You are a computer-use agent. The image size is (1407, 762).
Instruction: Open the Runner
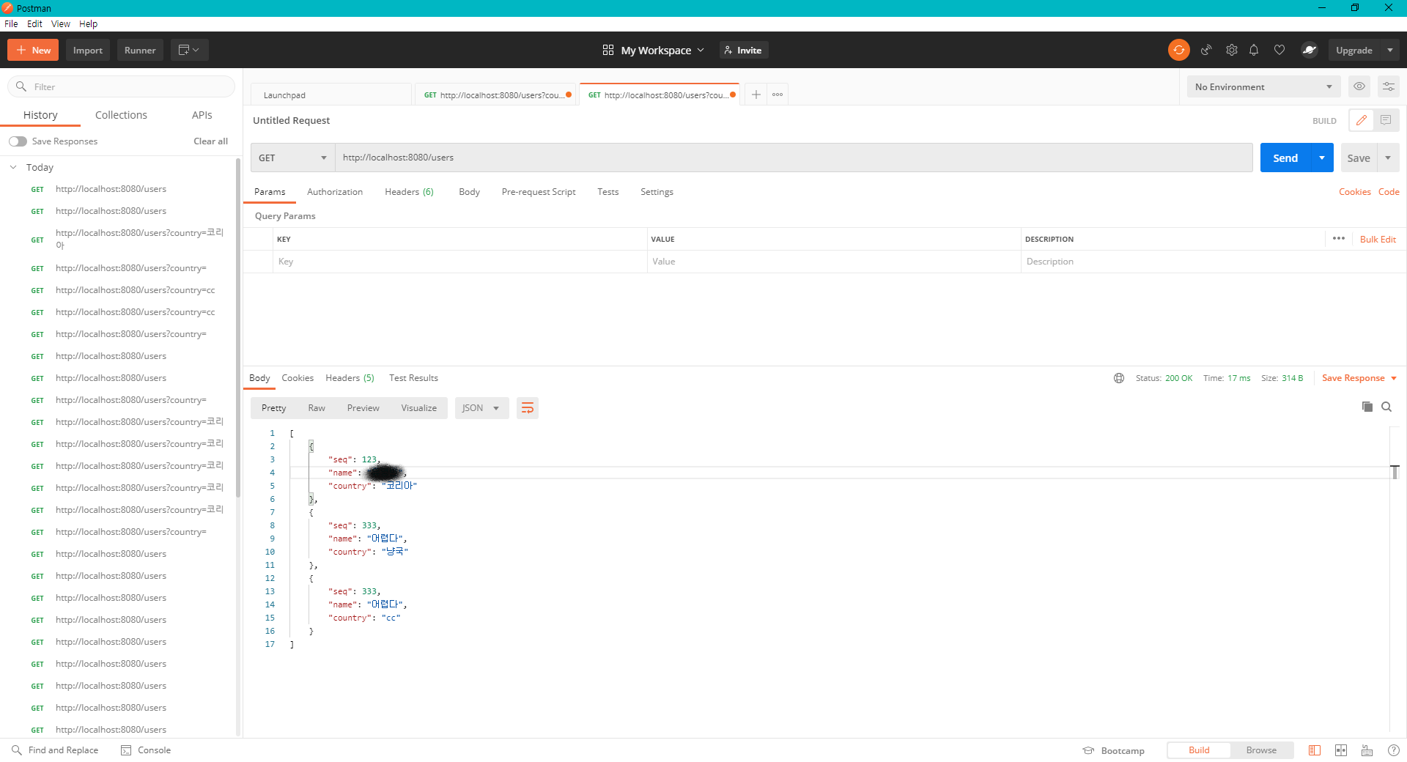click(x=140, y=50)
